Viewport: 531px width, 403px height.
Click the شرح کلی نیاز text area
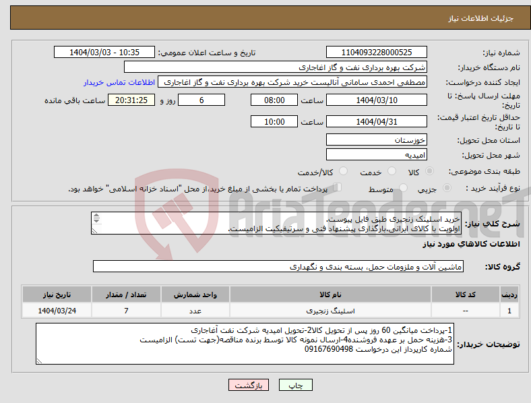coord(276,223)
